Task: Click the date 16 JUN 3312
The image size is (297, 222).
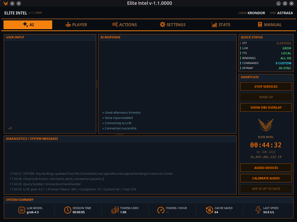Action: (266, 152)
